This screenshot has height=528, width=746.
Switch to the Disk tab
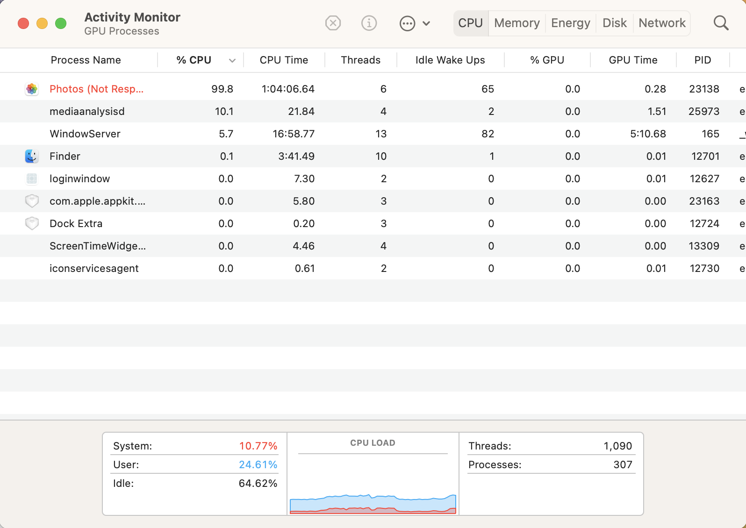(615, 23)
